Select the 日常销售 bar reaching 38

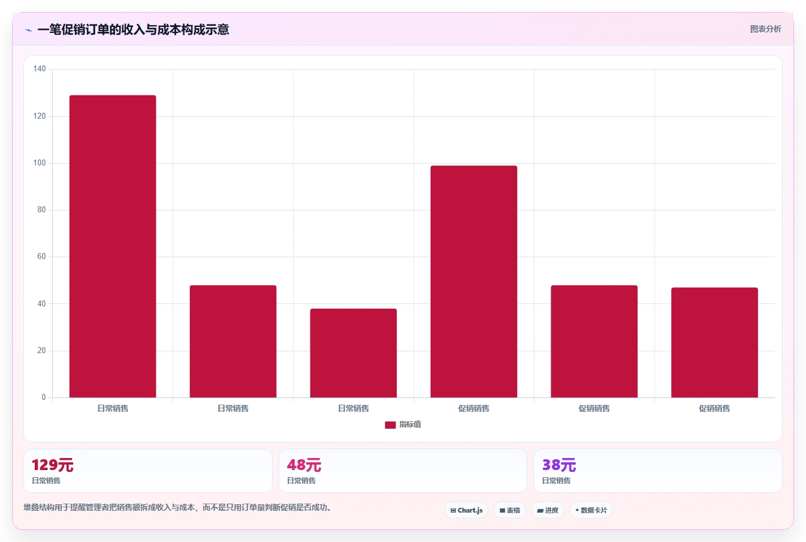pyautogui.click(x=354, y=353)
